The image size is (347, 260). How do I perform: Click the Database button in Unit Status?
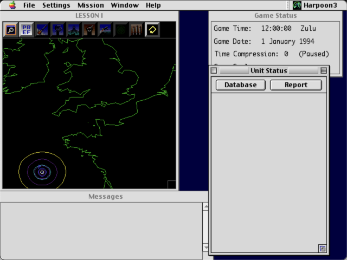(241, 85)
